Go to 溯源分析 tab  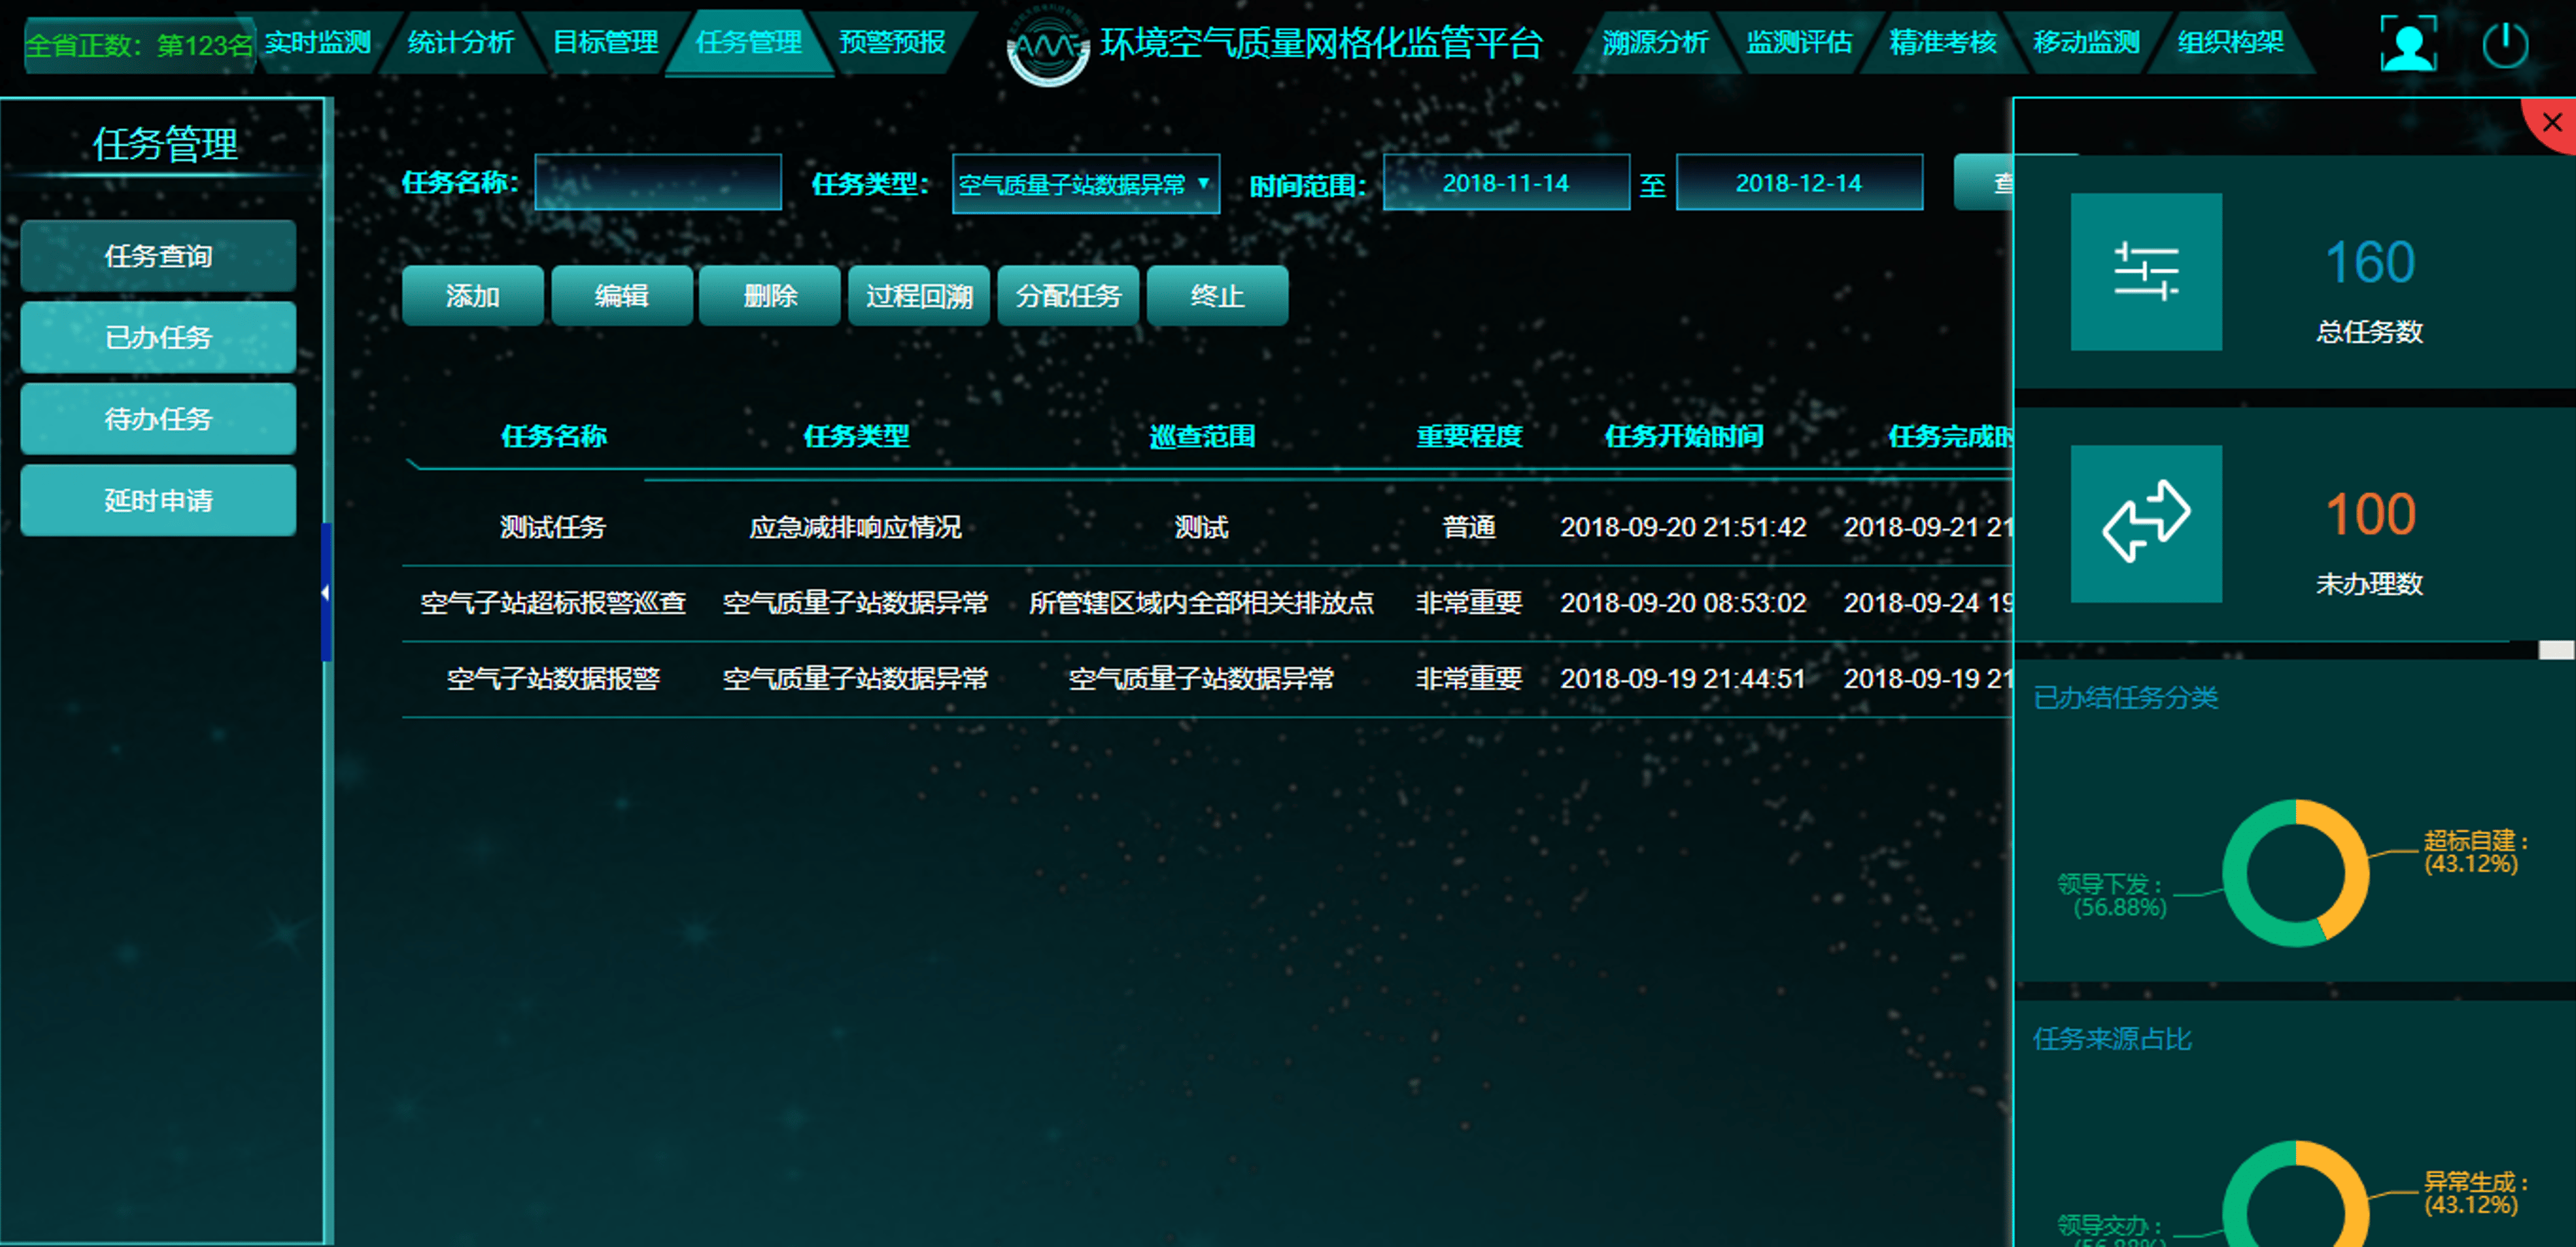click(x=1655, y=43)
